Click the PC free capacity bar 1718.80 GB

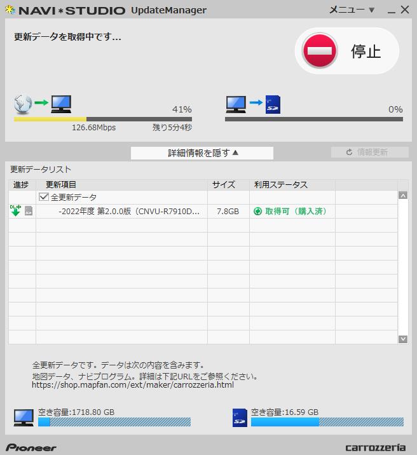coord(114,422)
